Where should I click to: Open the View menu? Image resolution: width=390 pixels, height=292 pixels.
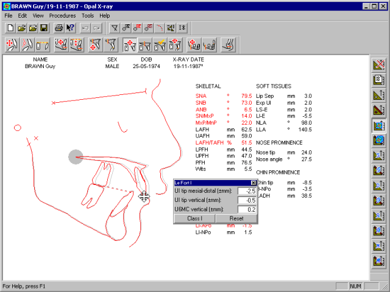pos(38,16)
